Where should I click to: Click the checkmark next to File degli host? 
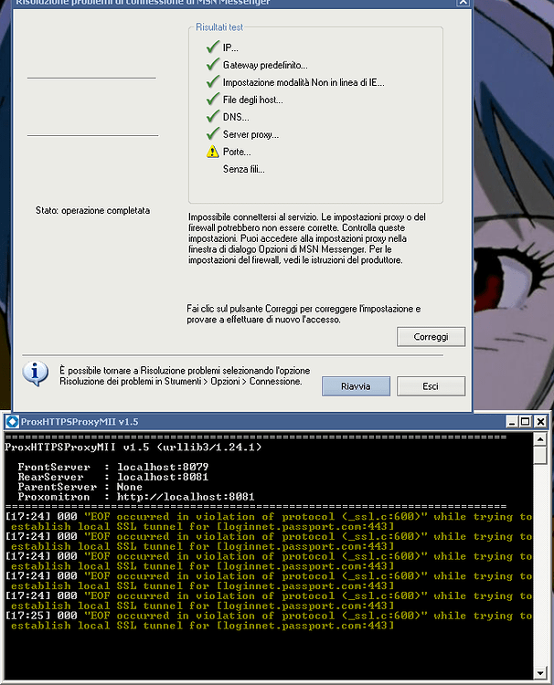(x=212, y=99)
